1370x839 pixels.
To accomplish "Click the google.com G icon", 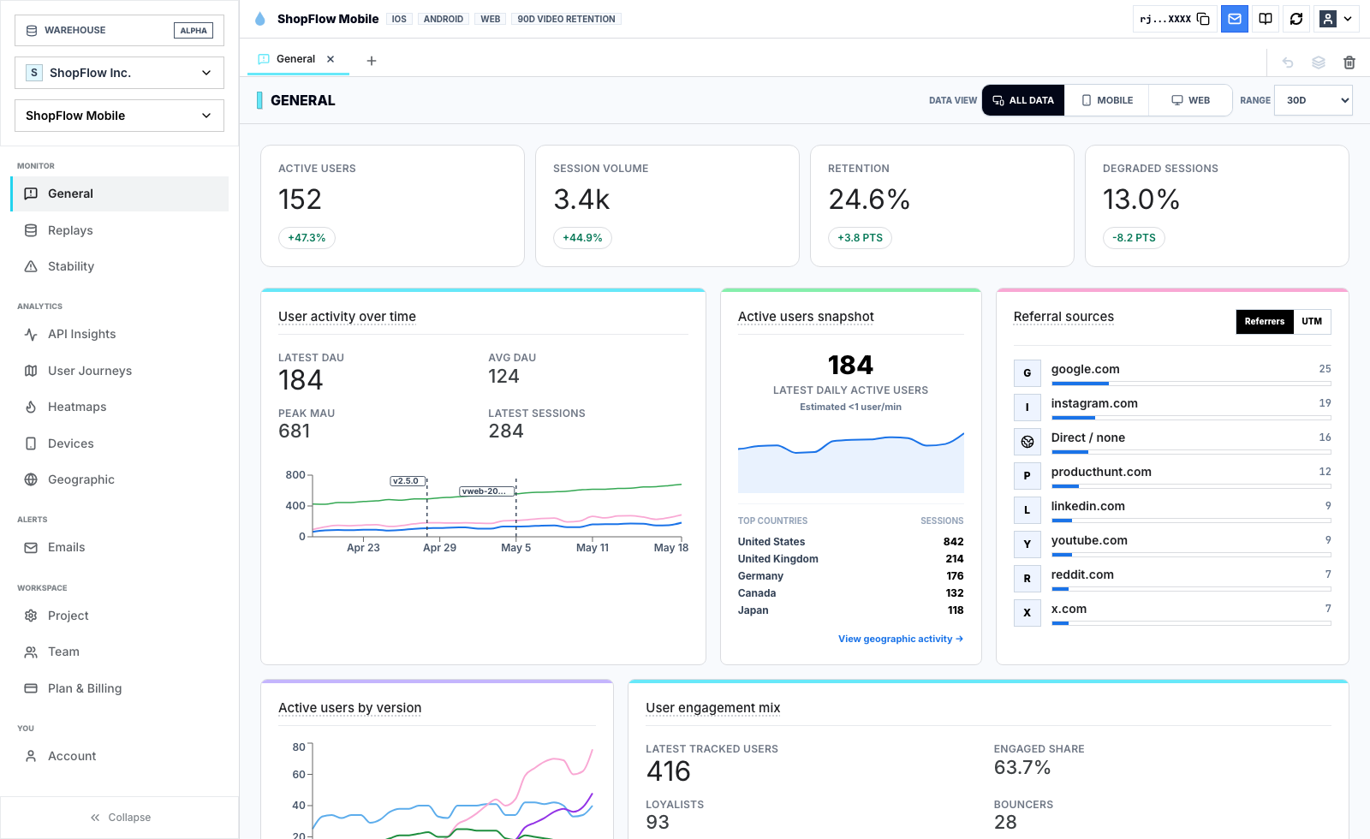I will coord(1027,373).
